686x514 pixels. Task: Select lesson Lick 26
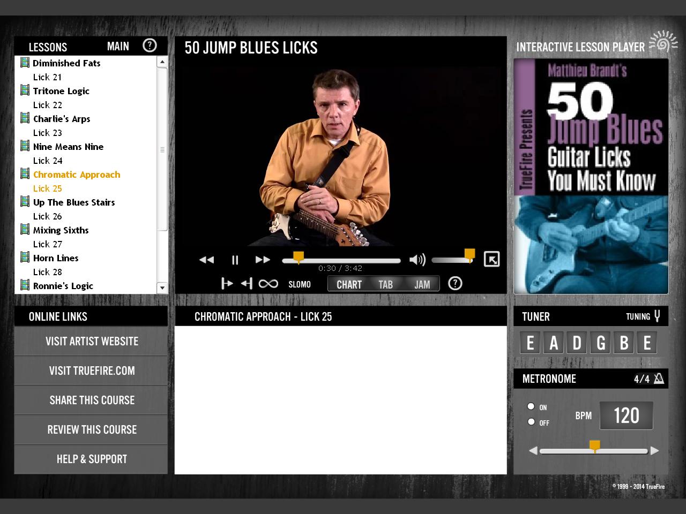47,216
